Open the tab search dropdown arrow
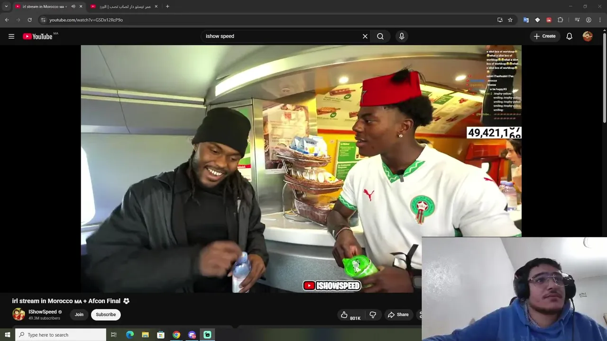 click(6, 6)
